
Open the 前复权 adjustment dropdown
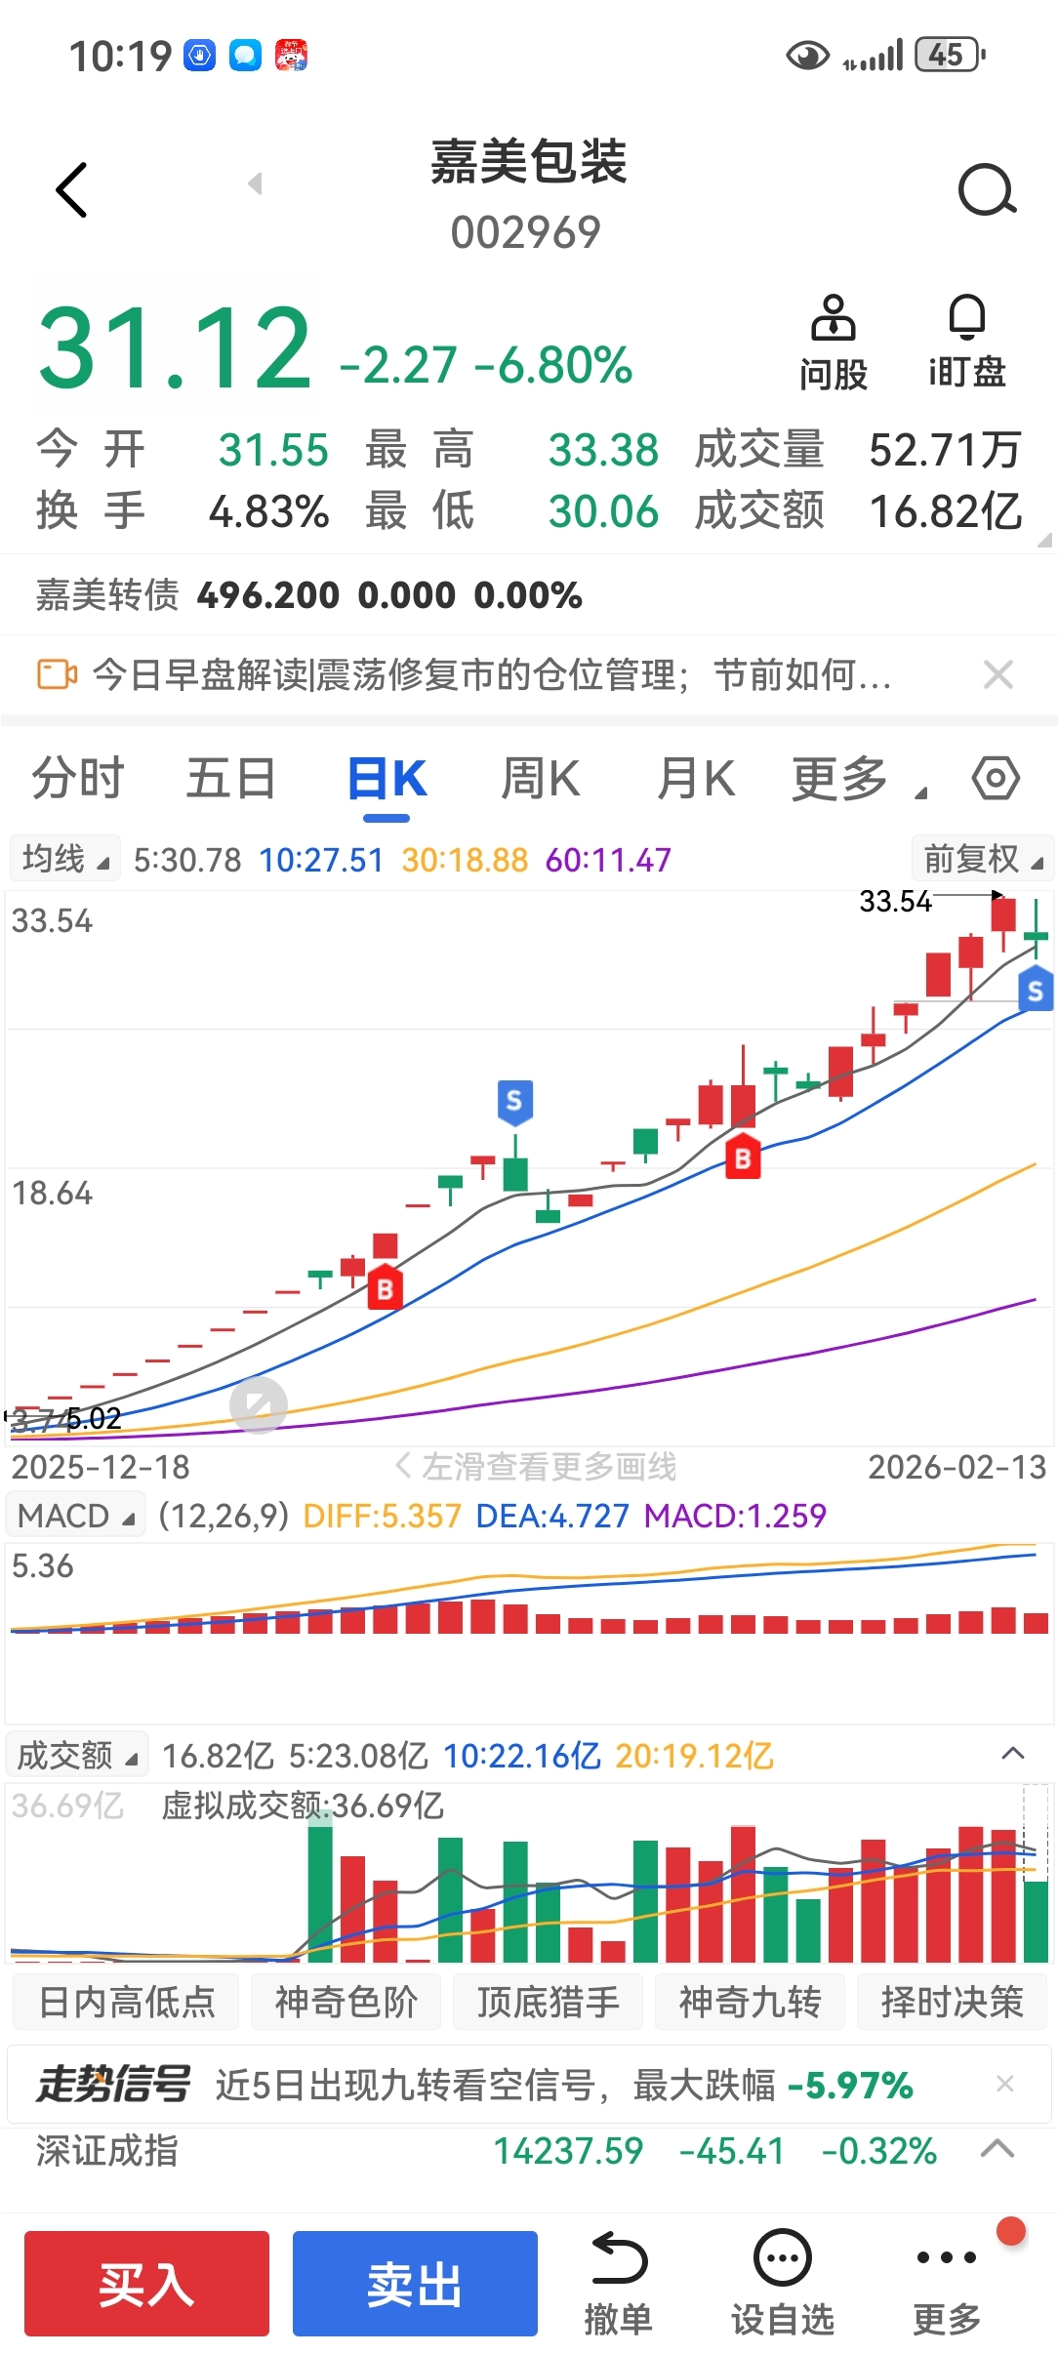tap(983, 859)
